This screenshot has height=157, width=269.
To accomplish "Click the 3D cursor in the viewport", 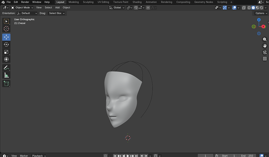I will coord(128,138).
